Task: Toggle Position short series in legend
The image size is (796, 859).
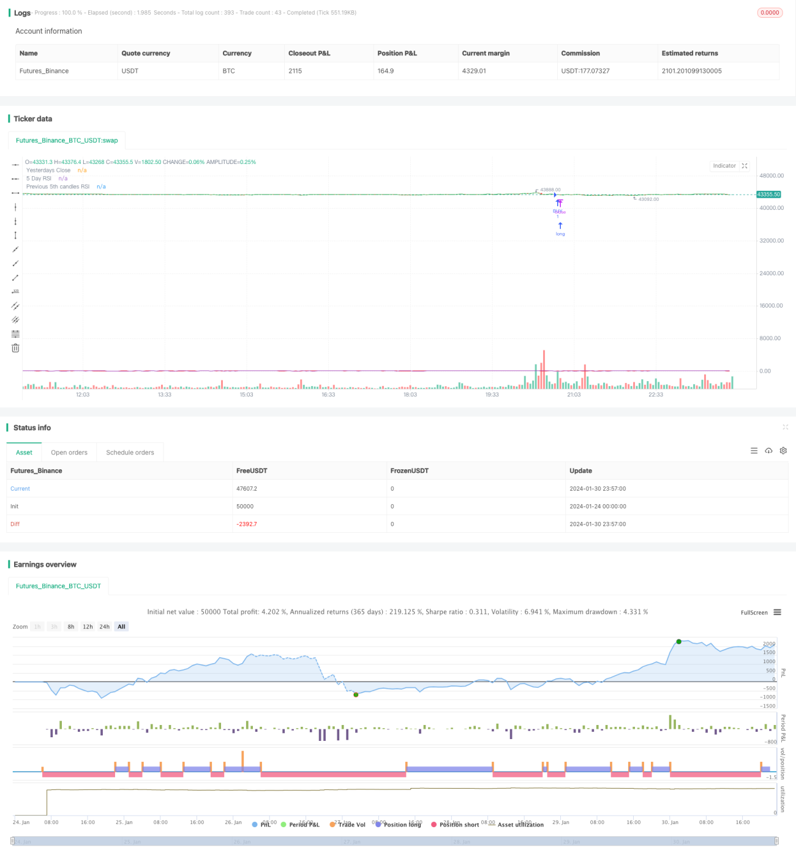Action: [x=455, y=825]
